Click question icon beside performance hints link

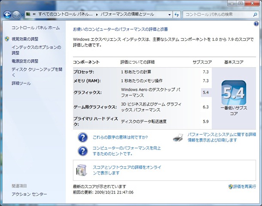pyautogui.click(x=83, y=151)
